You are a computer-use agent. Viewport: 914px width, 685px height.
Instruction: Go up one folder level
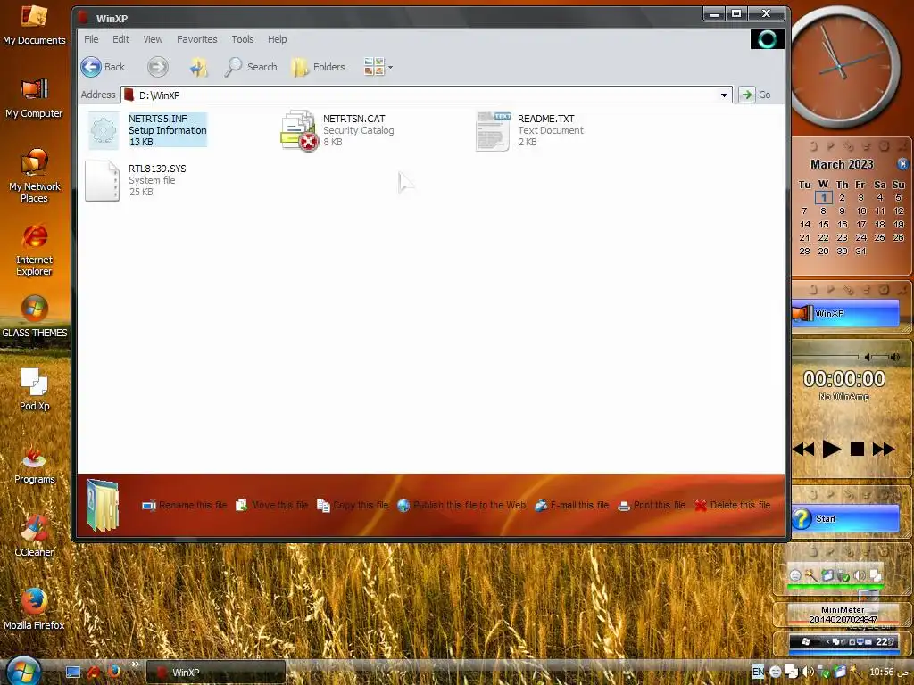199,67
